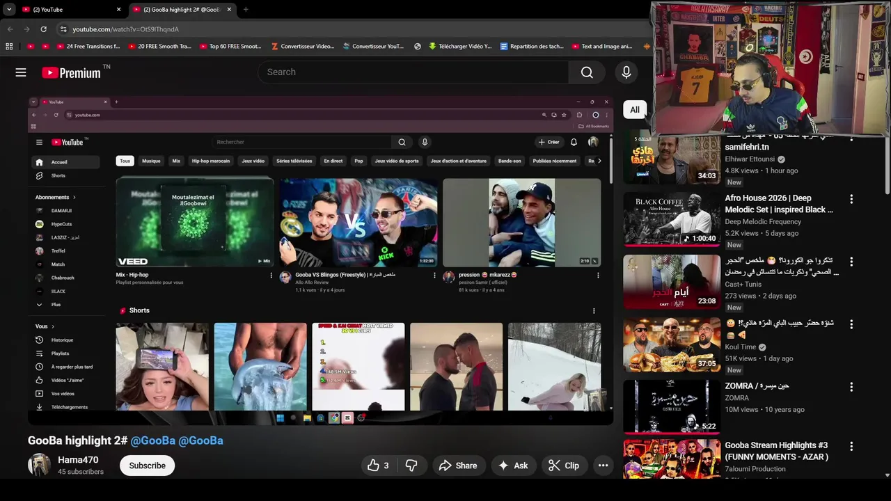Click the '45 subscribers' text
This screenshot has height=501, width=891.
coord(81,472)
